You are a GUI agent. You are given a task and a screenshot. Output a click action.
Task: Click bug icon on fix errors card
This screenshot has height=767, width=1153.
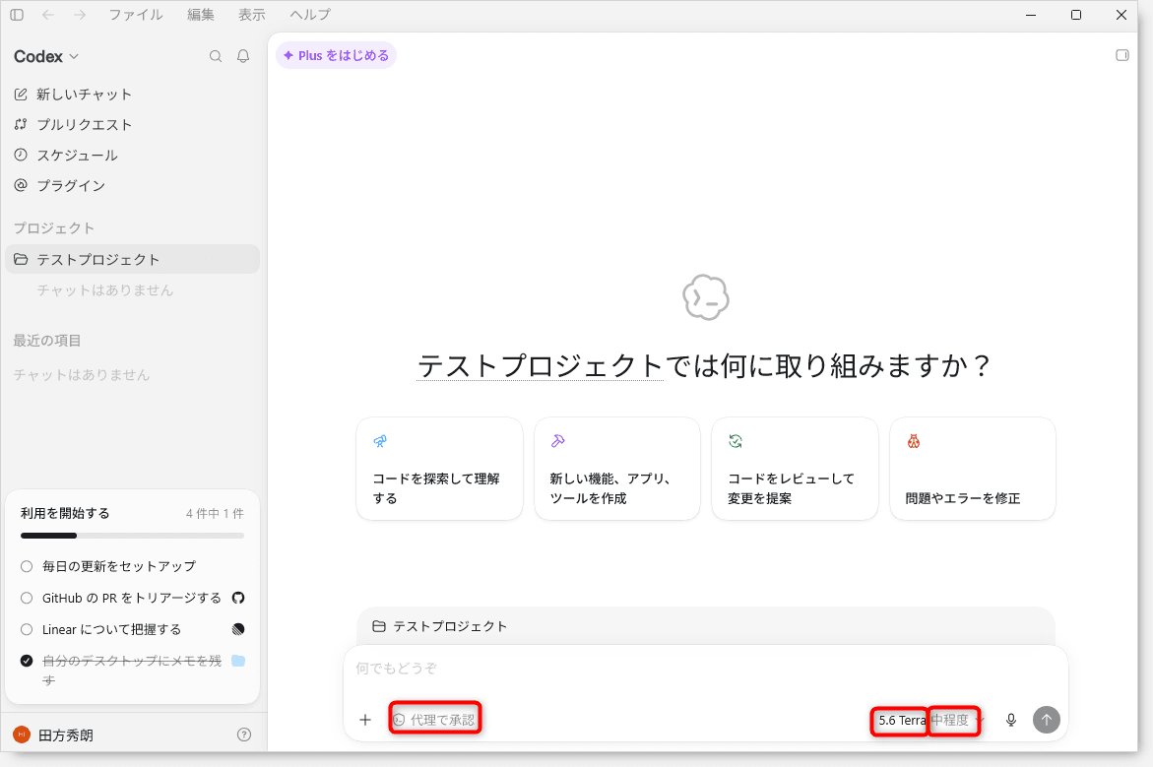[x=914, y=441]
